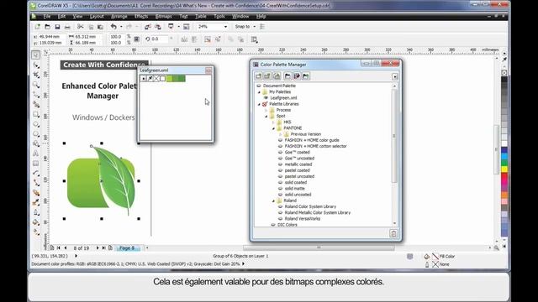Collapse the Spot folder node
Image resolution: width=538 pixels, height=302 pixels.
pos(266,117)
